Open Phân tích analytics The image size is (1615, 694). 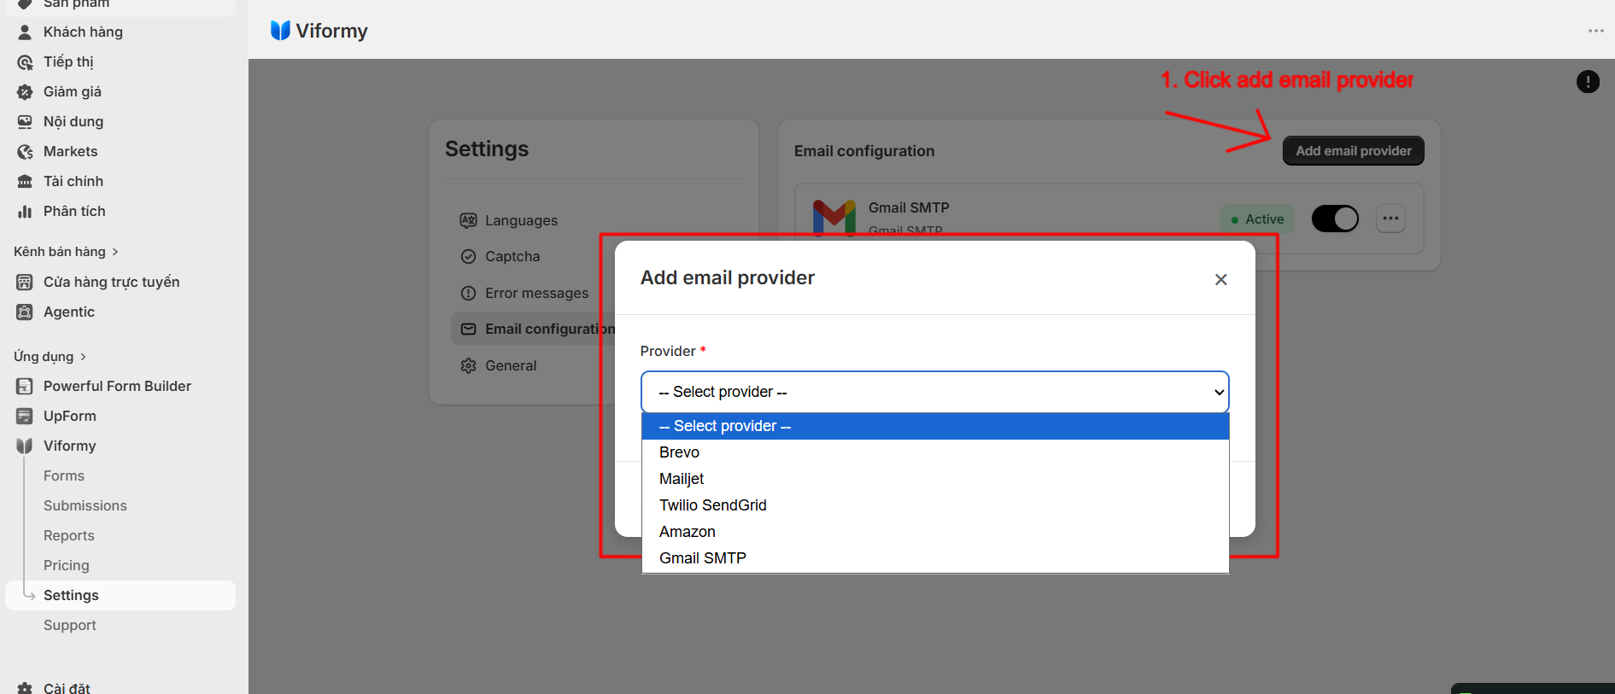[74, 211]
